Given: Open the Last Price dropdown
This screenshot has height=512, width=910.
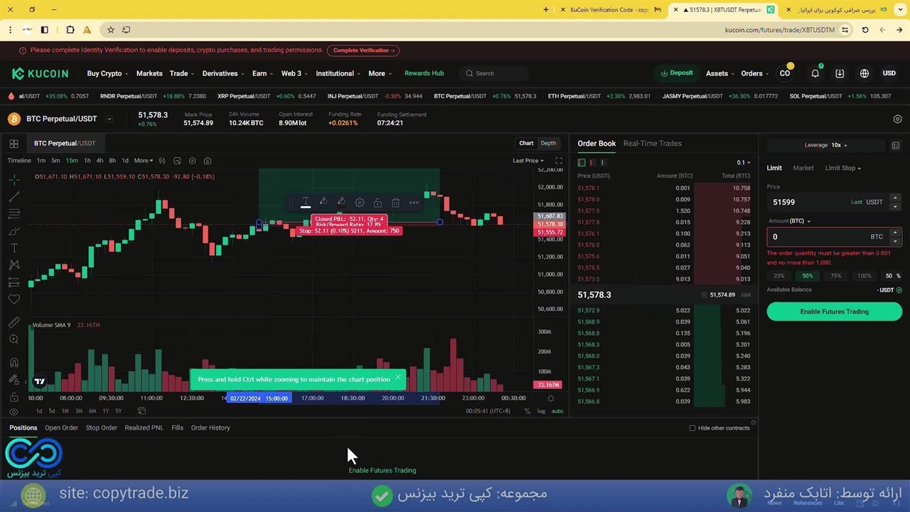Looking at the screenshot, I should (528, 161).
